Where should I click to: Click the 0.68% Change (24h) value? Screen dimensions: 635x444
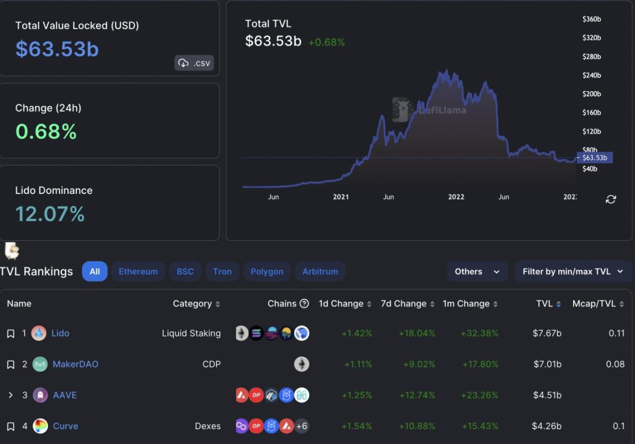pos(46,132)
